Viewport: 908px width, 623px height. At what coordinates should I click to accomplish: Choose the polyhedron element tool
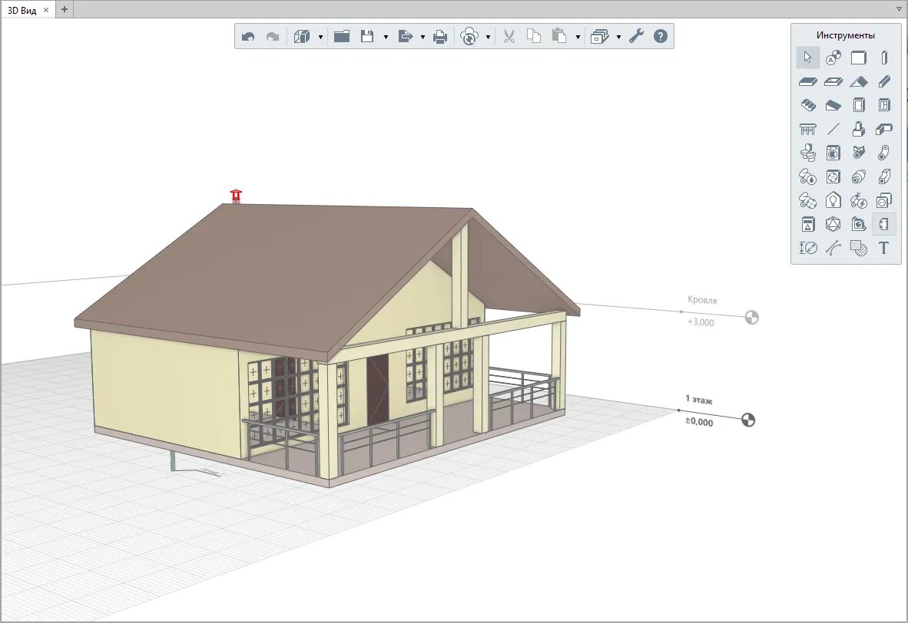(833, 225)
